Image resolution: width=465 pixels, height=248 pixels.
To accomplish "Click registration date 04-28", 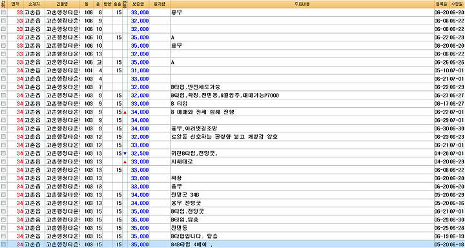I will [442, 154].
